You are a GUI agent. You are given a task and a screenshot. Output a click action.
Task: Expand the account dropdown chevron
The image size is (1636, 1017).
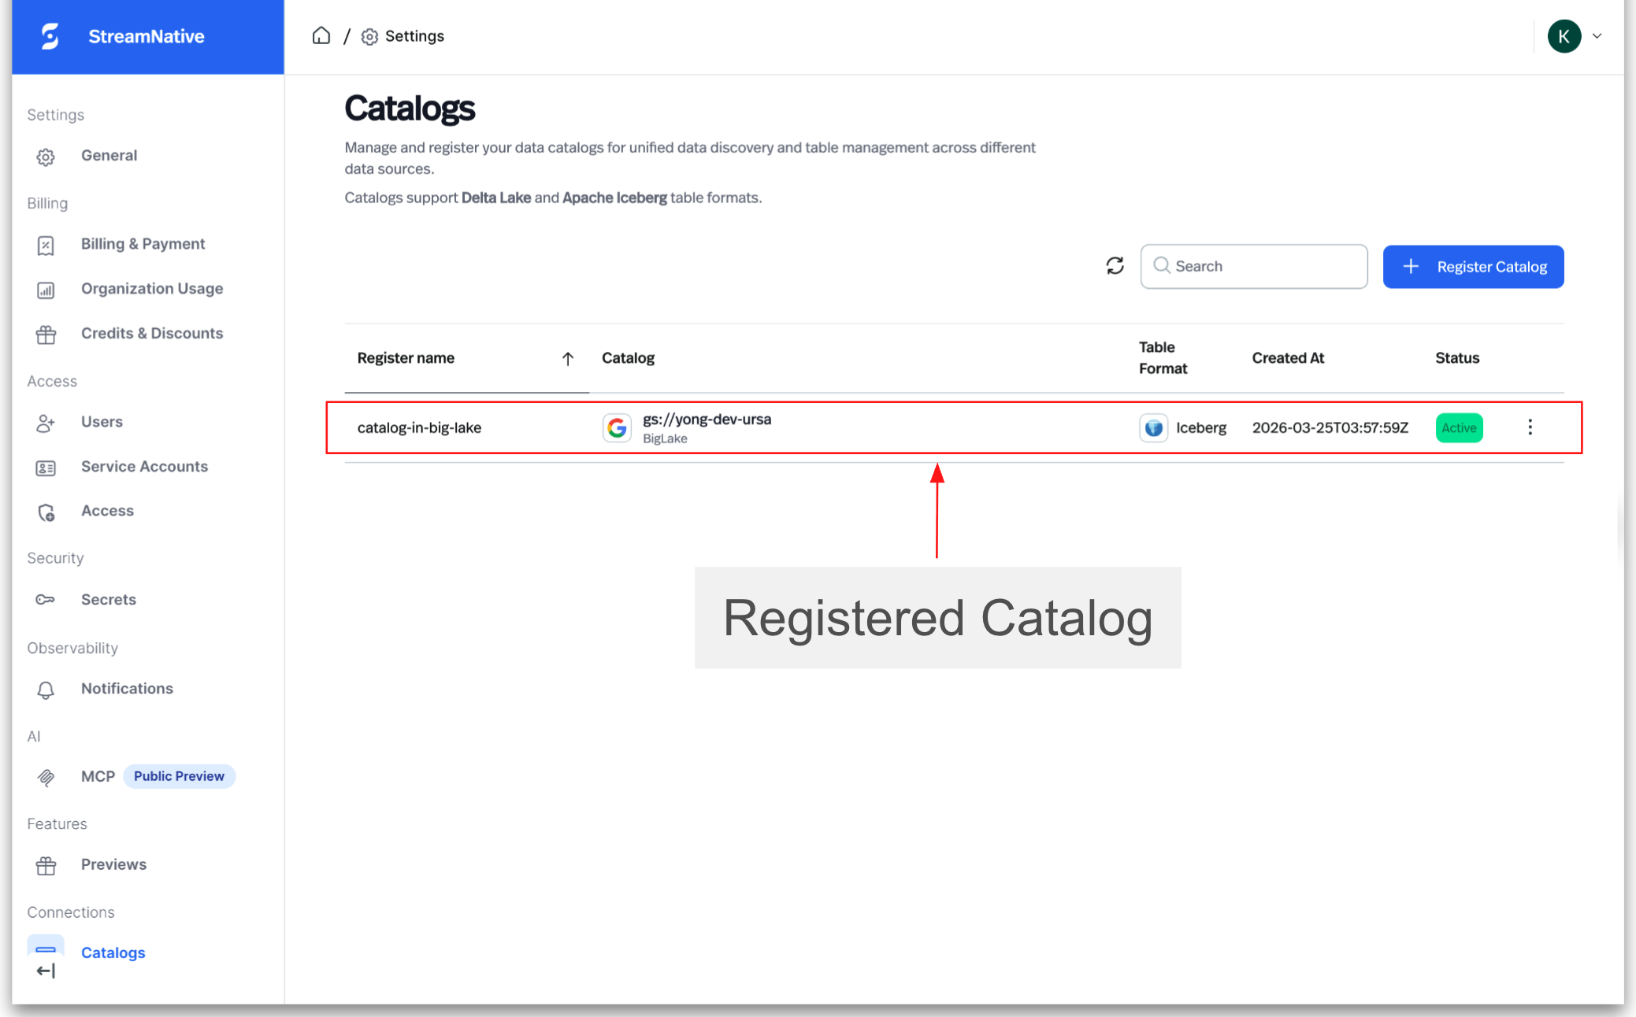click(x=1597, y=36)
